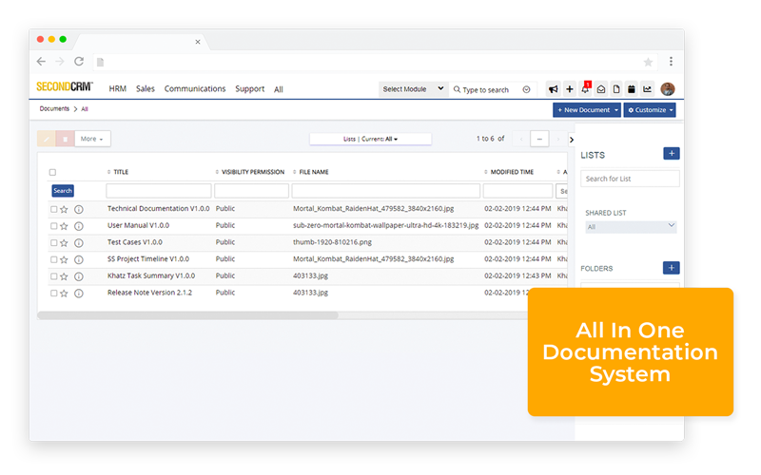This screenshot has height=475, width=761.
Task: Click the File Name column filter field
Action: click(x=386, y=191)
